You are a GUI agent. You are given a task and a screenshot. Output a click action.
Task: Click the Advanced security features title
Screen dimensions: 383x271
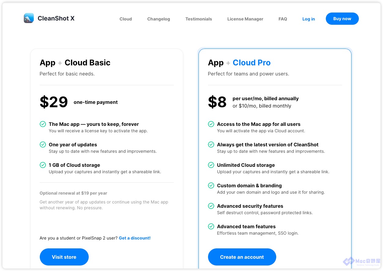tap(250, 206)
